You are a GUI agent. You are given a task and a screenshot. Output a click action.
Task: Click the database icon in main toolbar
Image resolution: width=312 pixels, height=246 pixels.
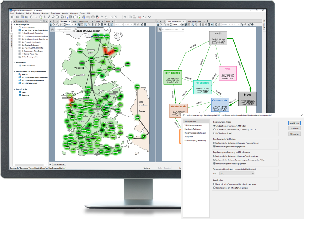[84, 17]
